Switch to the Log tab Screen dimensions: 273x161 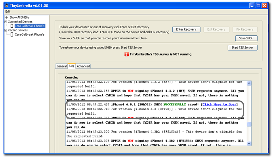tap(72, 66)
